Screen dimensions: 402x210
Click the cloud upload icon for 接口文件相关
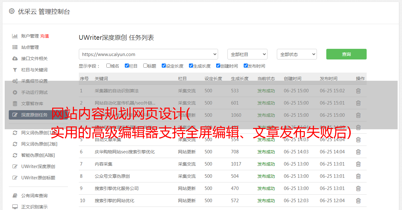tap(15, 59)
